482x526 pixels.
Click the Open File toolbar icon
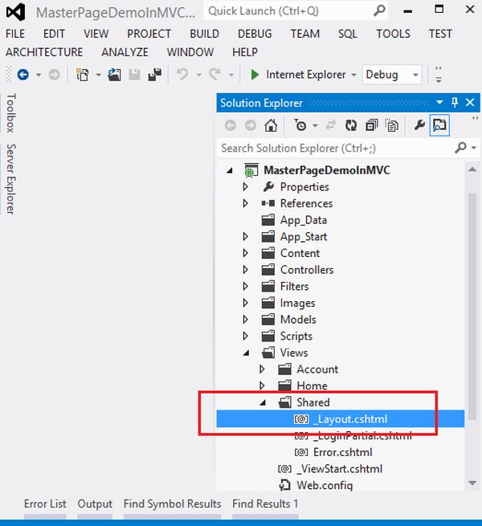click(x=114, y=75)
